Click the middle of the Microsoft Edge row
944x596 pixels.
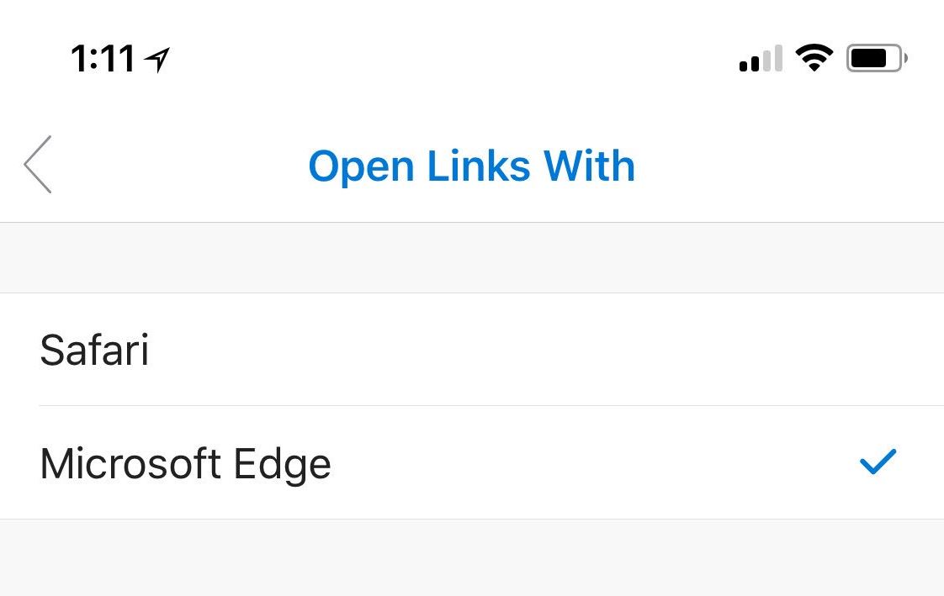[x=471, y=463]
